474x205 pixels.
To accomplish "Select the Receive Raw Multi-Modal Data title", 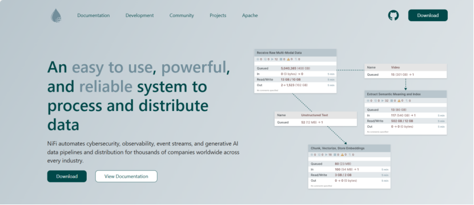I will [x=279, y=52].
